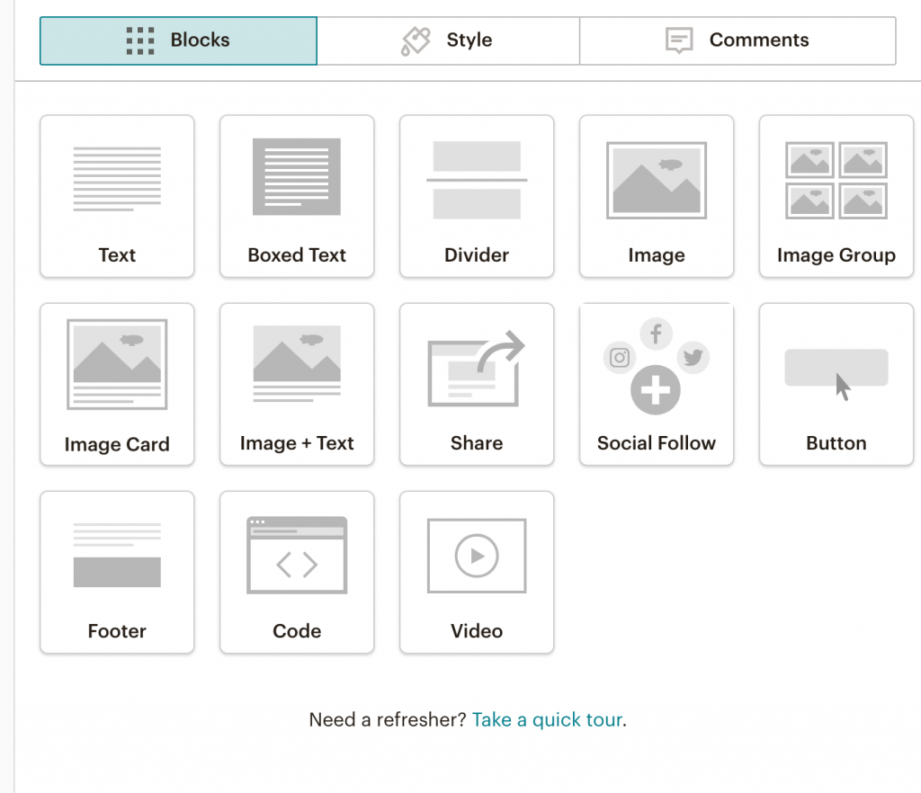This screenshot has height=793, width=921.
Task: Select the Text content block
Action: click(x=117, y=196)
